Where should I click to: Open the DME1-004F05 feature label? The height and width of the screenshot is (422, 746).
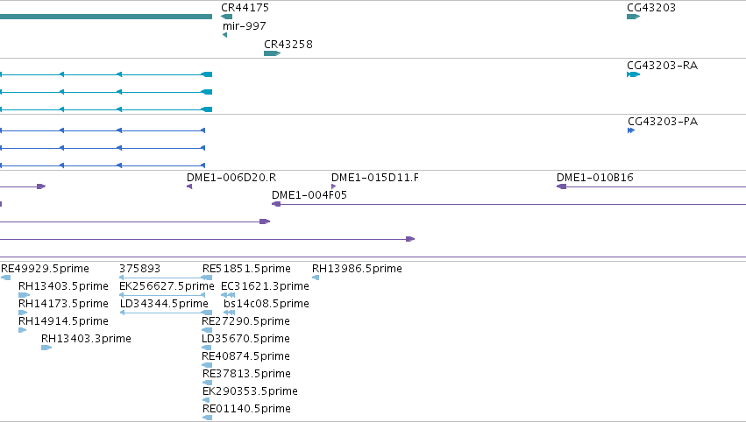pyautogui.click(x=309, y=195)
